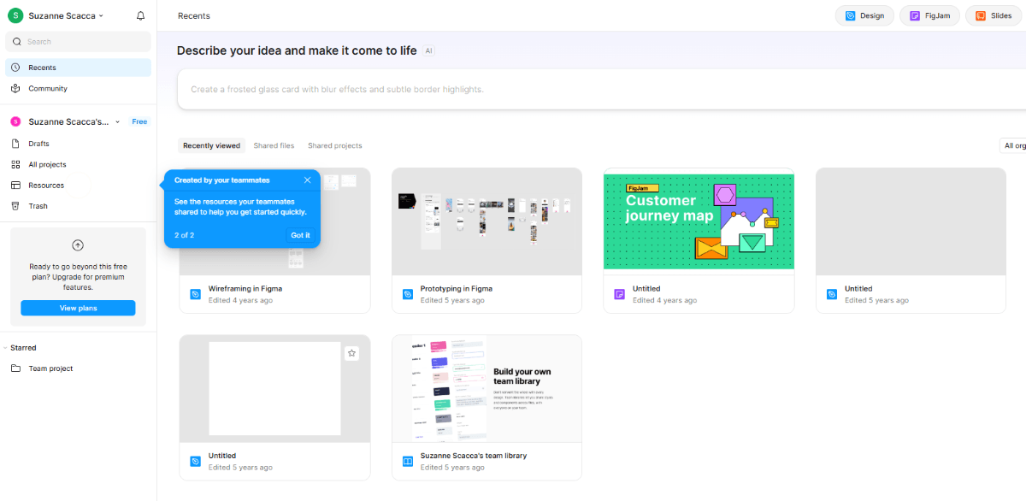Viewport: 1026px width, 501px height.
Task: Click the AI idea prompt input box
Action: 601,89
